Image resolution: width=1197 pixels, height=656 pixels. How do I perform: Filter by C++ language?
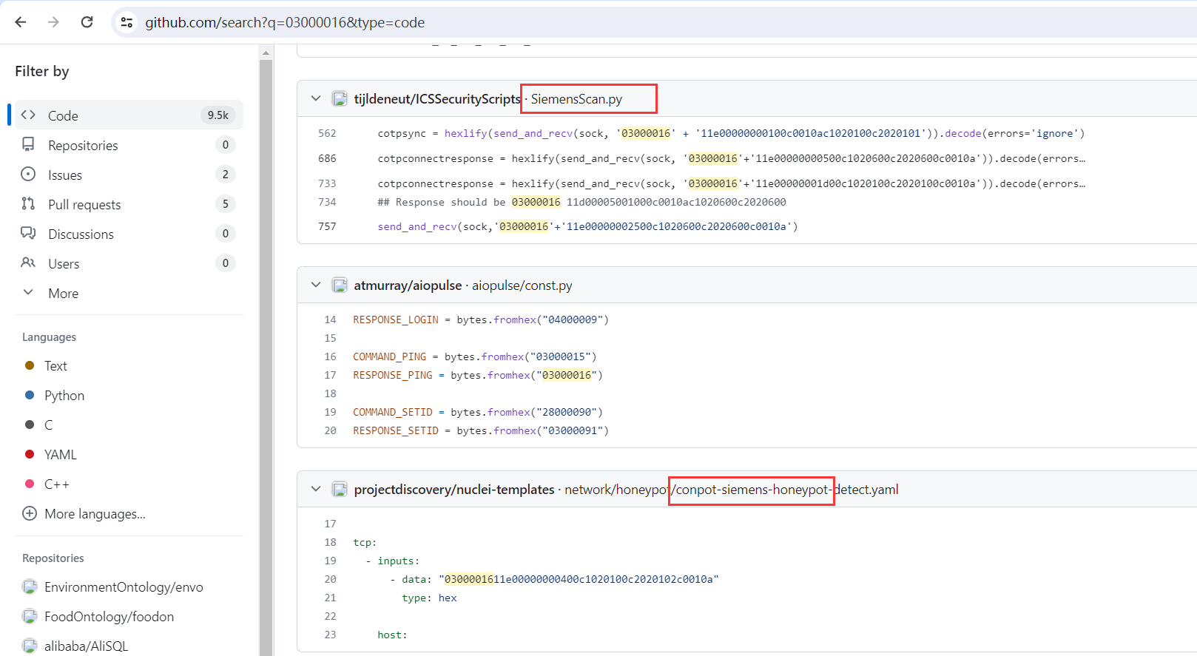(57, 484)
